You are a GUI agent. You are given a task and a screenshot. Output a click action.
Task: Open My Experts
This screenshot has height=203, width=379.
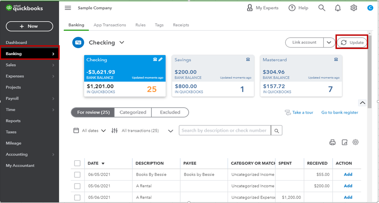[262, 8]
